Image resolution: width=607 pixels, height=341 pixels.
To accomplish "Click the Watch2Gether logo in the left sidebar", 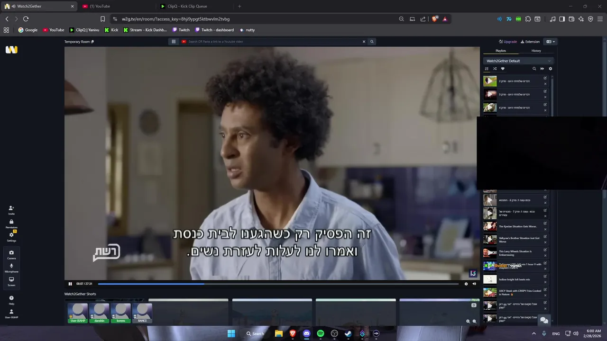I will pos(11,50).
